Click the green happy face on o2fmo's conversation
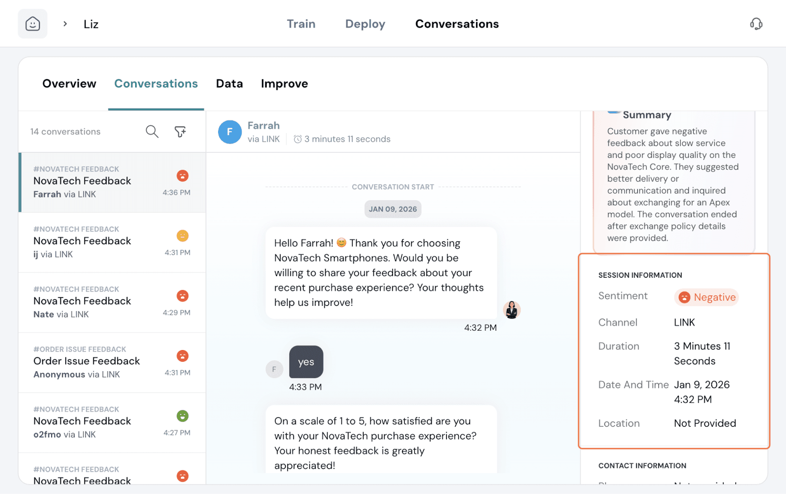 coord(182,416)
